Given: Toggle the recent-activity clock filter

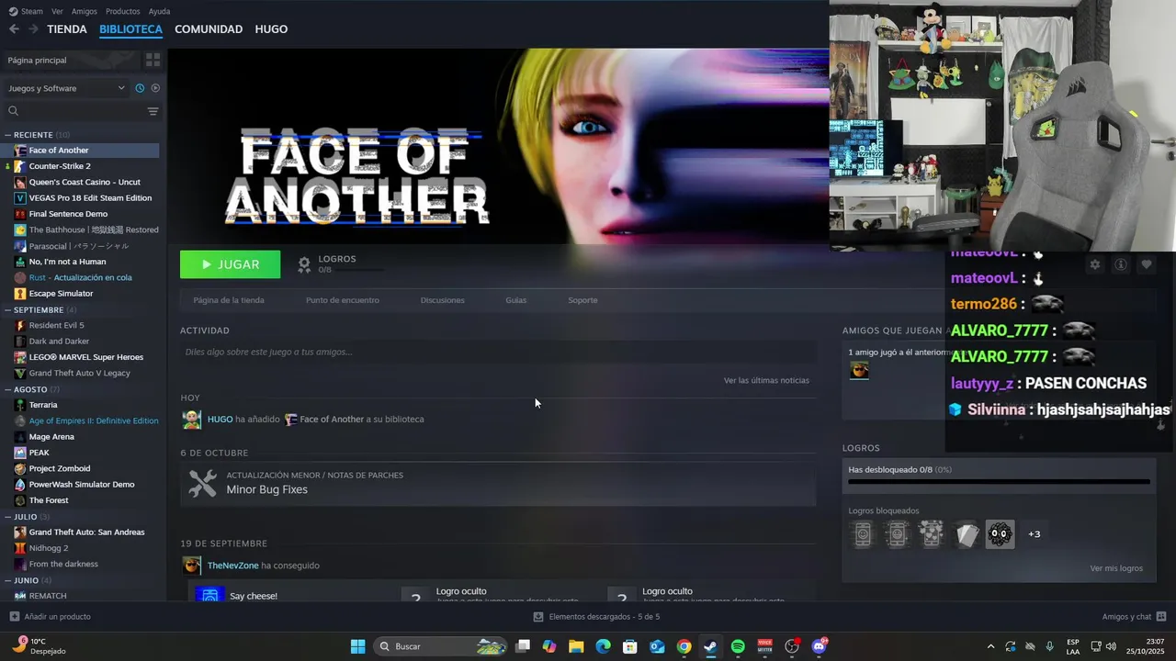Looking at the screenshot, I should [x=140, y=88].
